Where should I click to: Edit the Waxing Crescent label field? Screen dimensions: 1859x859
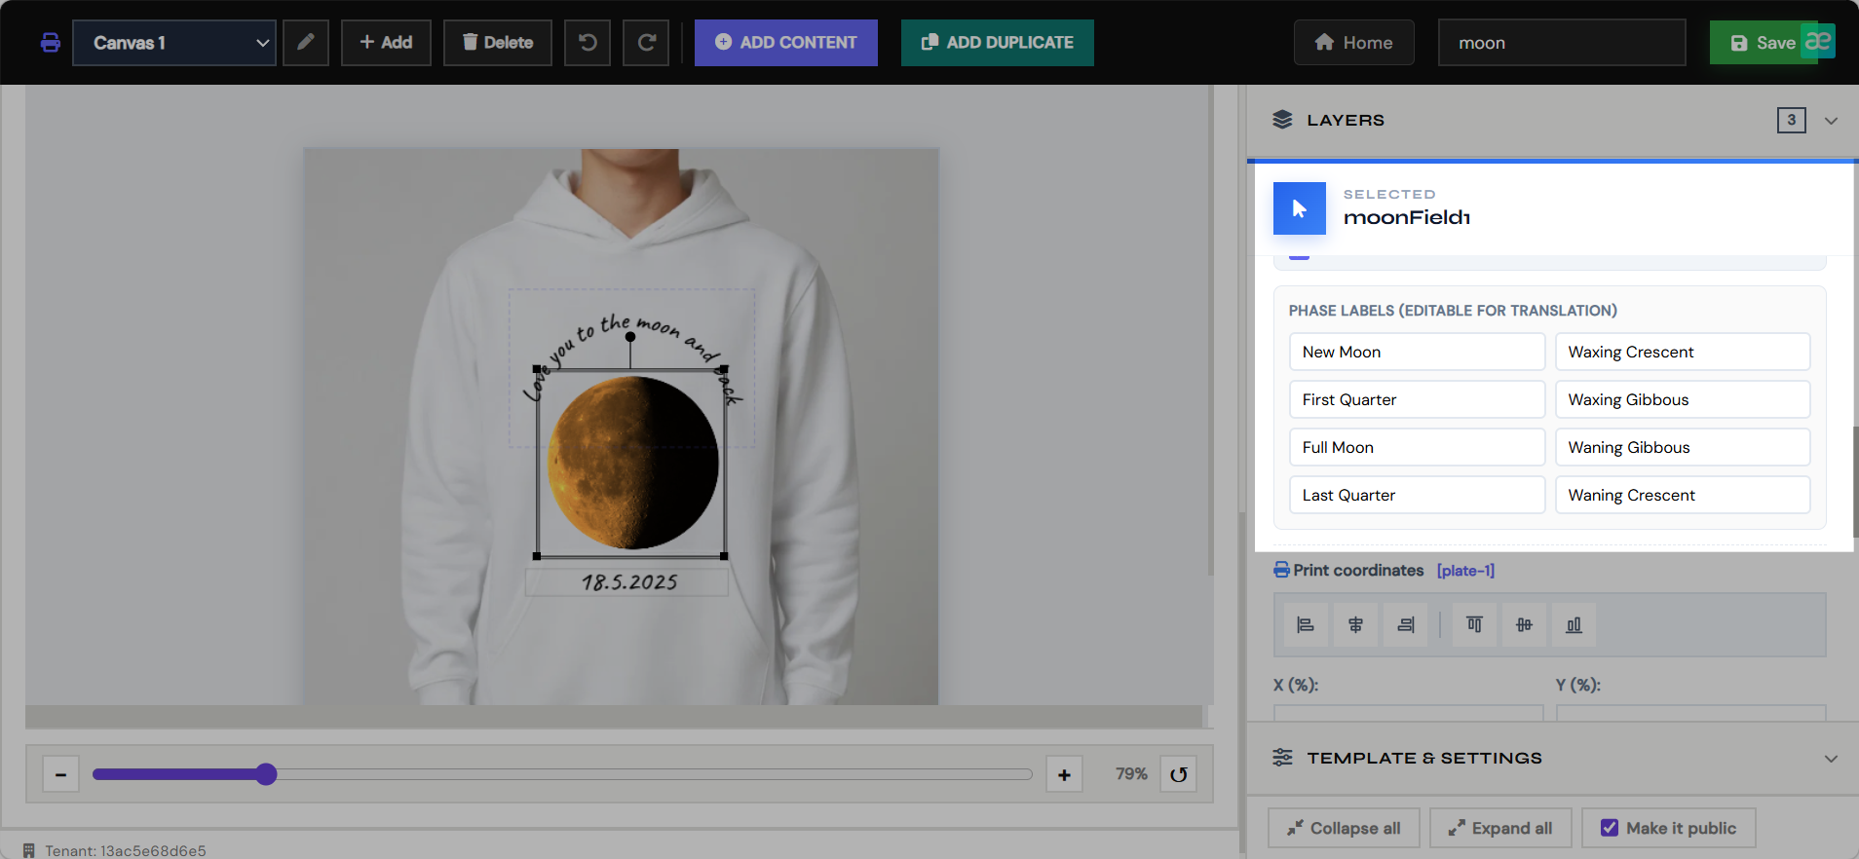[1683, 352]
